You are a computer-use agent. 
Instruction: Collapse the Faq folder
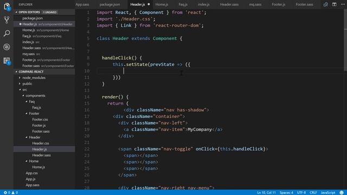[x=27, y=101]
